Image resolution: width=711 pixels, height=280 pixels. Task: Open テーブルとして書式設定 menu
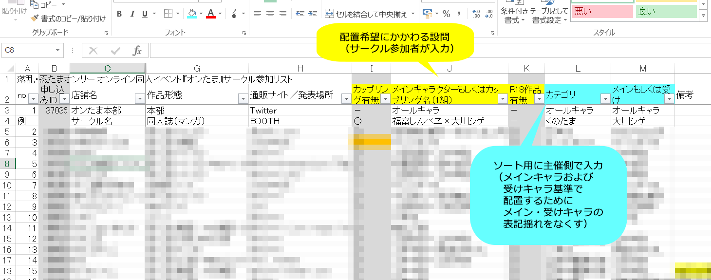pyautogui.click(x=549, y=15)
